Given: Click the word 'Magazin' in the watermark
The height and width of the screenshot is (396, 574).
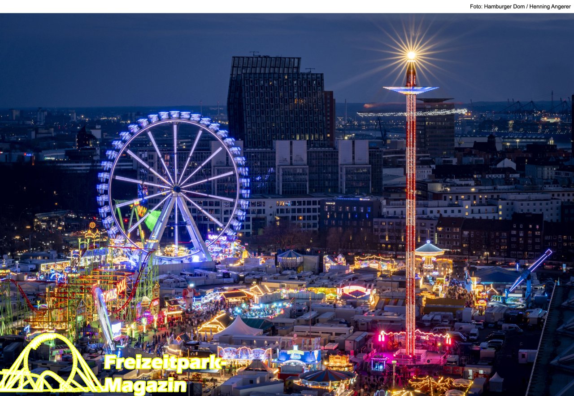Looking at the screenshot, I should pos(145,385).
